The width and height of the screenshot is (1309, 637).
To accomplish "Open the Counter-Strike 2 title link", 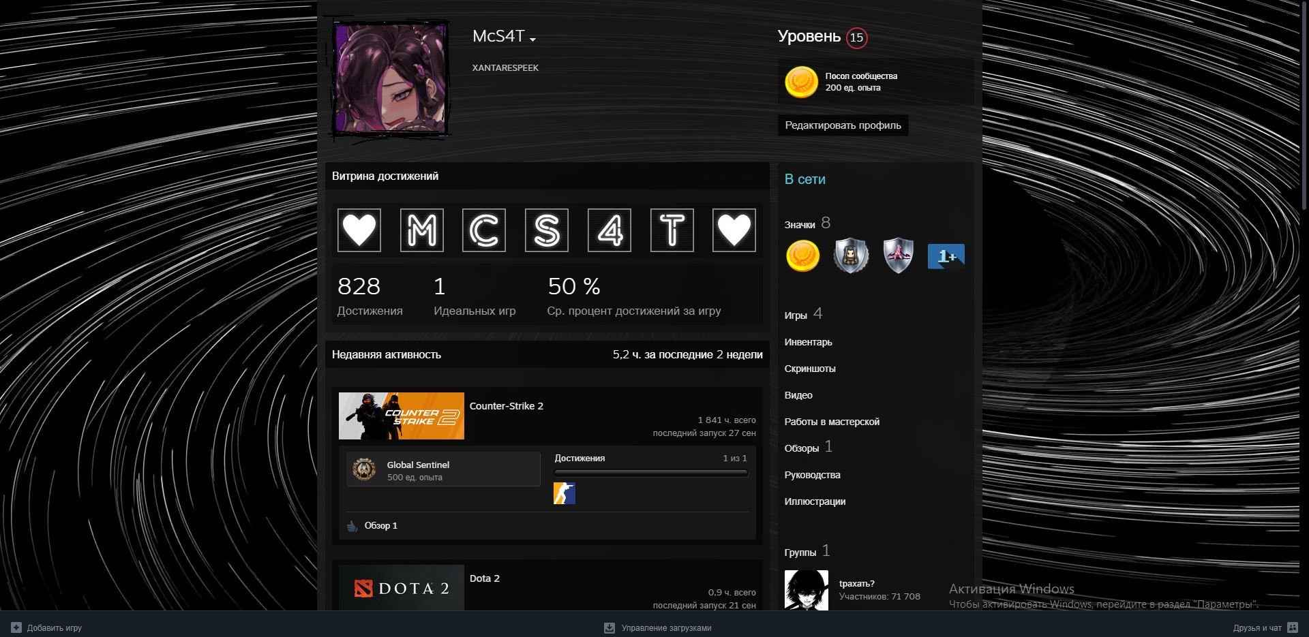I will click(x=507, y=406).
